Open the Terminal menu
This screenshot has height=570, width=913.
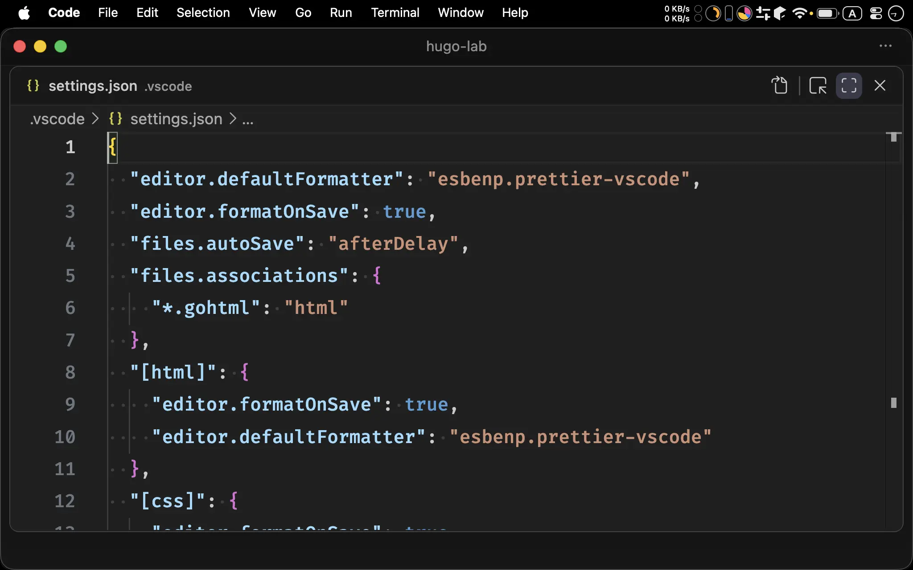395,12
